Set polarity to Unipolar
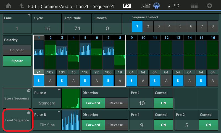This screenshot has height=133, width=221. (17, 50)
